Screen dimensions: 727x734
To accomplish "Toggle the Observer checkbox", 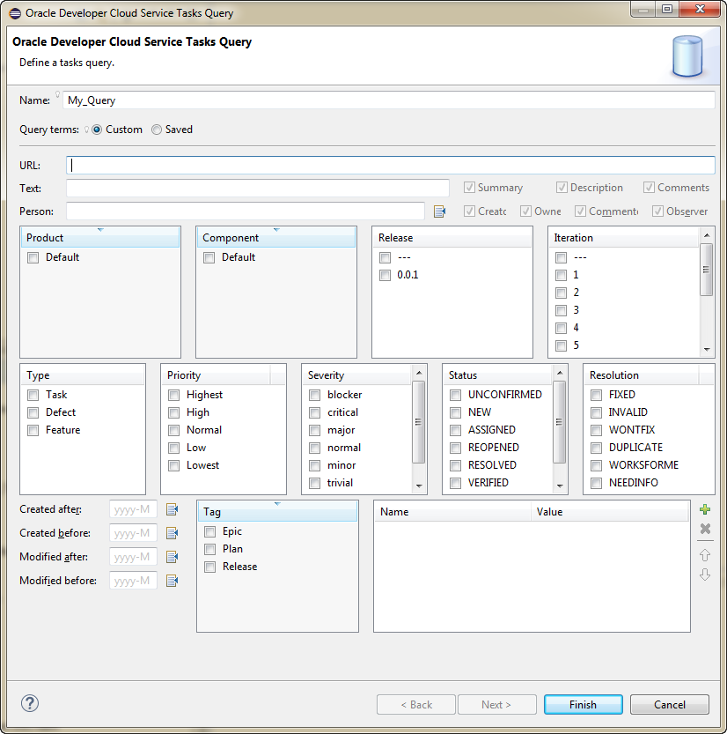I will pos(657,211).
